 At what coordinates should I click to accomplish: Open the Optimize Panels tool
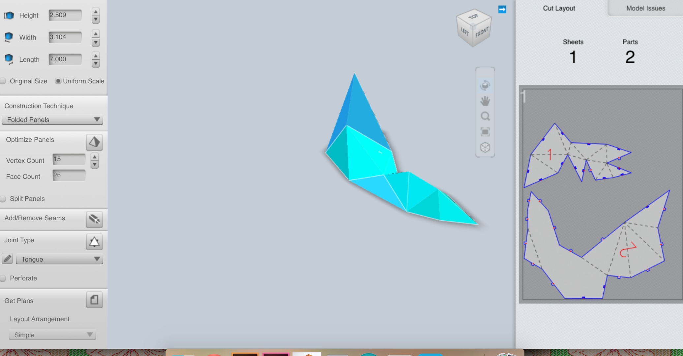pyautogui.click(x=94, y=142)
